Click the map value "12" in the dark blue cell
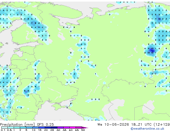 [x=152, y=53]
